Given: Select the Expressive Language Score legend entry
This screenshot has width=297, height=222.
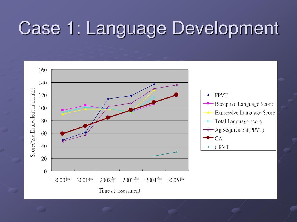Looking at the screenshot, I should (239, 112).
